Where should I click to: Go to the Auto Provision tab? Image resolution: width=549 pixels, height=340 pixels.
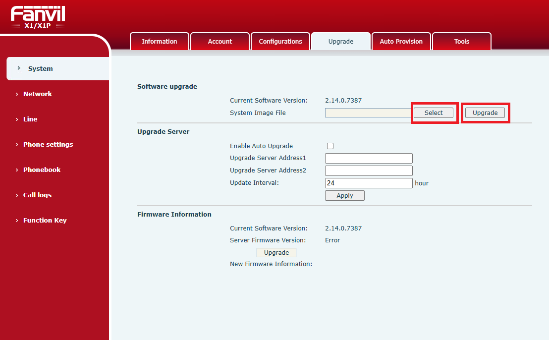pyautogui.click(x=401, y=42)
